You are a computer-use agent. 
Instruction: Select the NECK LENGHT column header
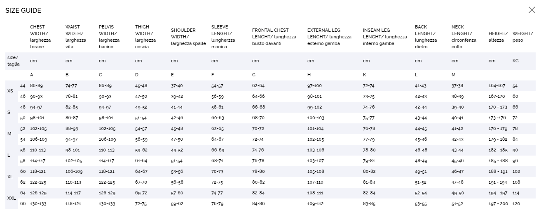[x=464, y=37]
